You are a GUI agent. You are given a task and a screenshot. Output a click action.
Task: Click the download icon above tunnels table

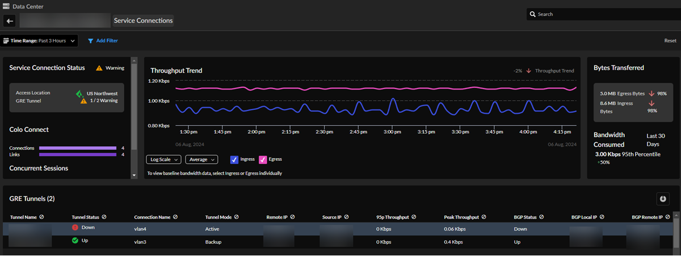[663, 199]
